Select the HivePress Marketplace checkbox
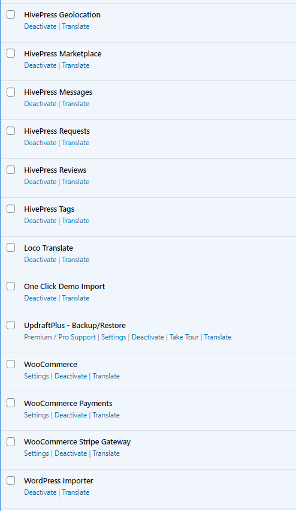 point(11,53)
